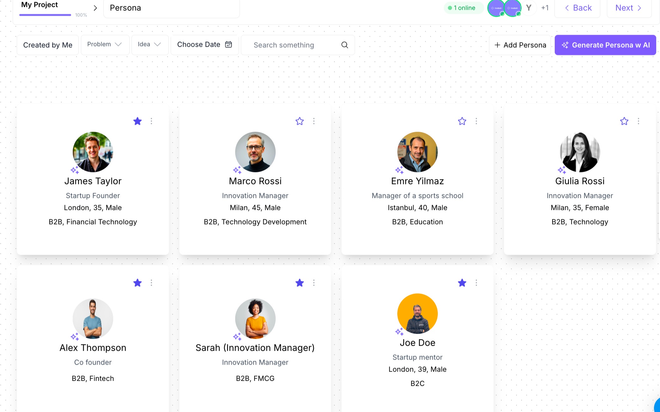
Task: Open the kebab menu on Joe Doe's card
Action: [x=476, y=283]
